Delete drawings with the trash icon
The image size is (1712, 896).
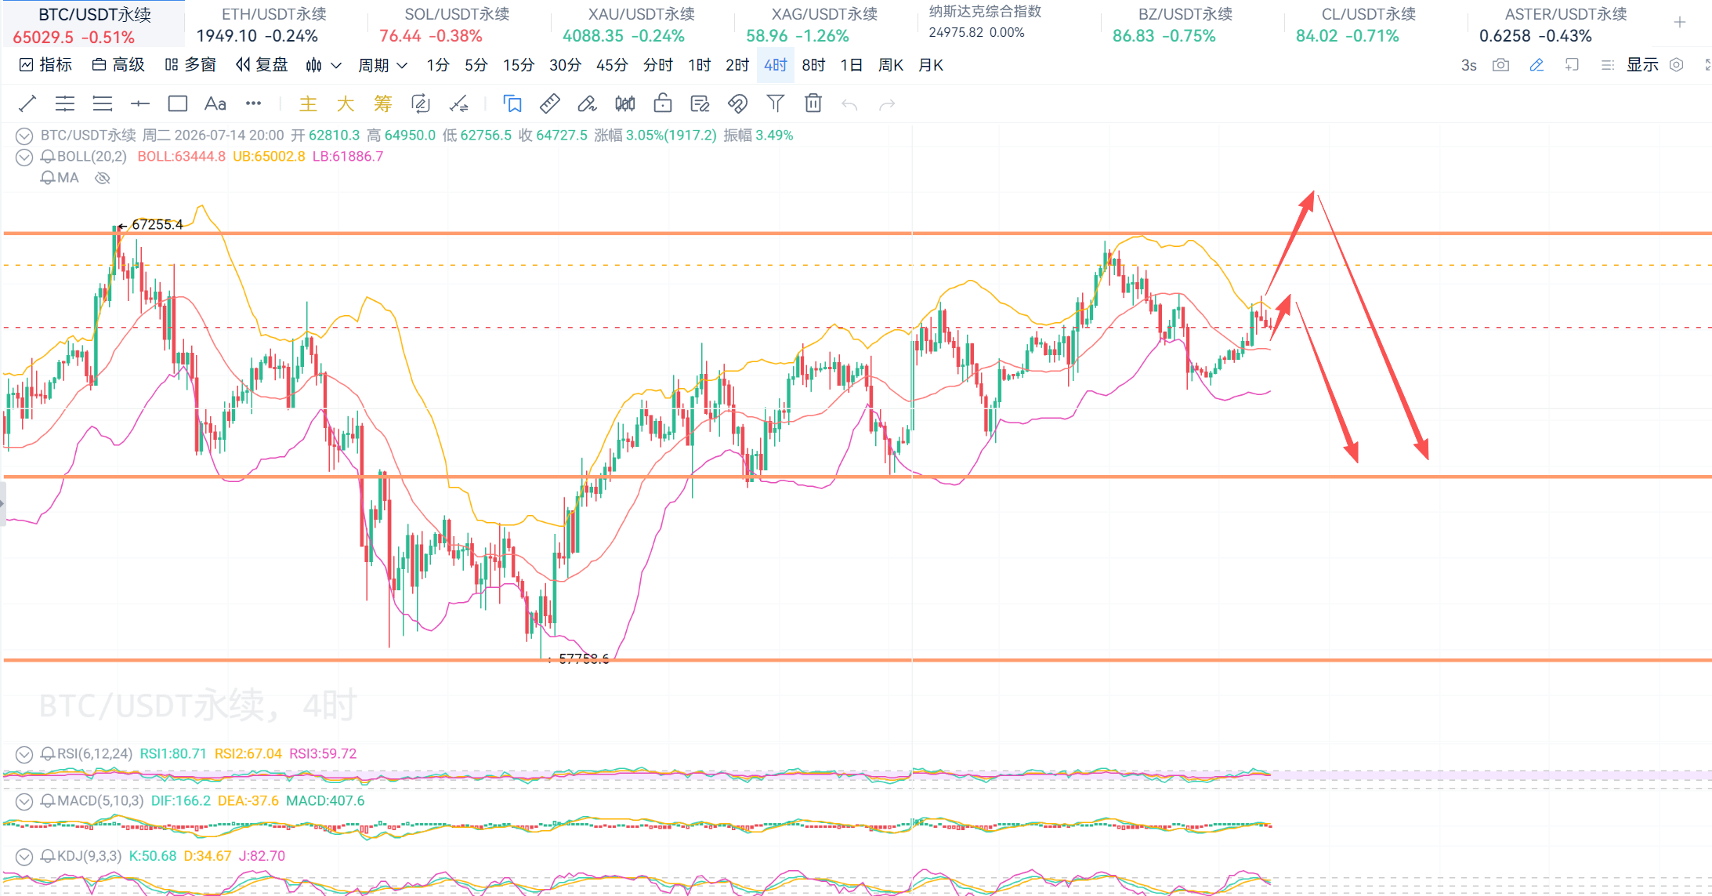tap(813, 103)
